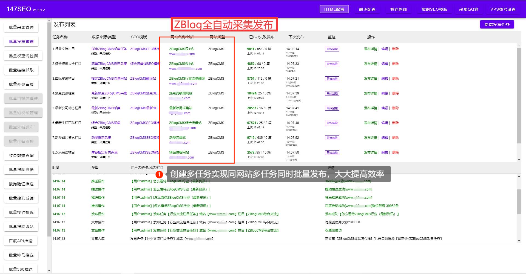Open 发布详情 for 欢乐杂谈栏目 row

pyautogui.click(x=371, y=152)
